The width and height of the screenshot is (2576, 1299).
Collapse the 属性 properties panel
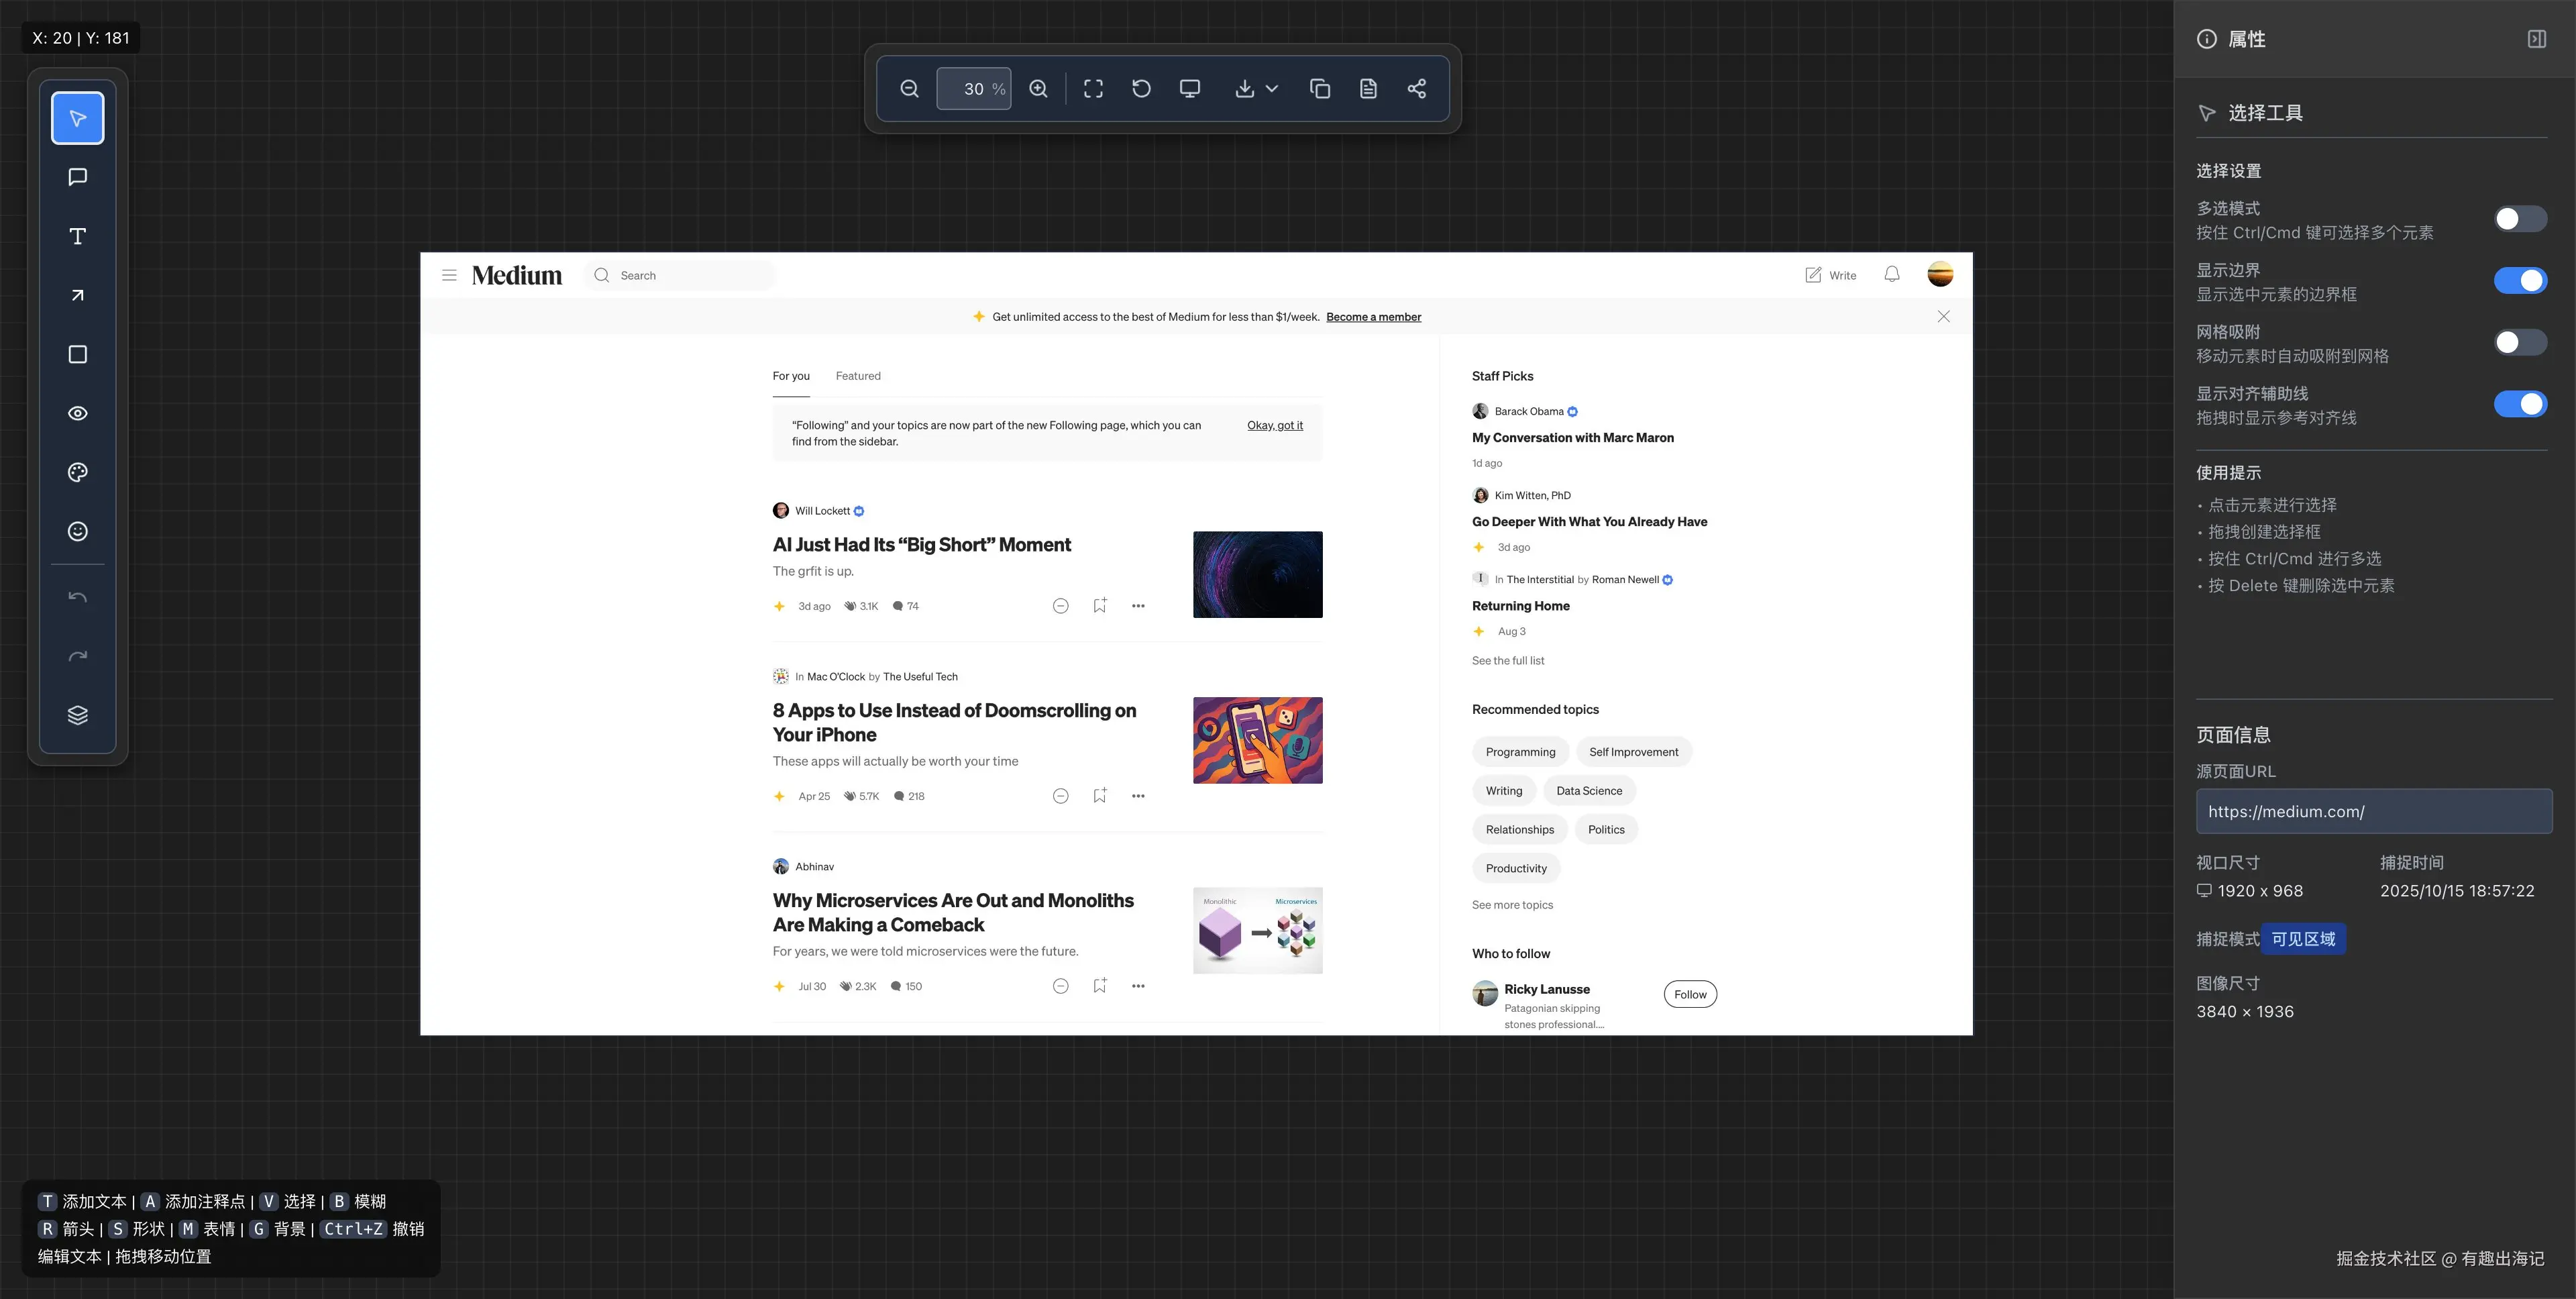[2537, 39]
